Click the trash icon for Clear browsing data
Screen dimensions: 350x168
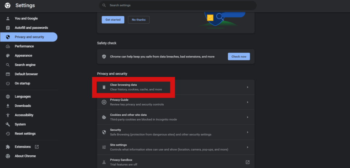[x=104, y=87]
